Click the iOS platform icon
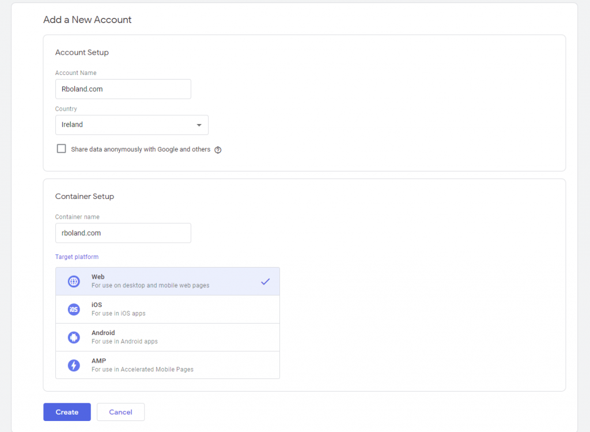590x432 pixels. (x=74, y=310)
